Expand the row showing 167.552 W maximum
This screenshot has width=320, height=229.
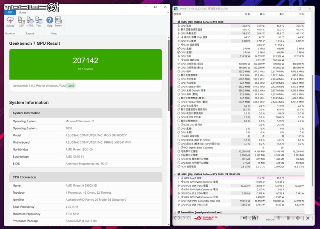[178, 60]
